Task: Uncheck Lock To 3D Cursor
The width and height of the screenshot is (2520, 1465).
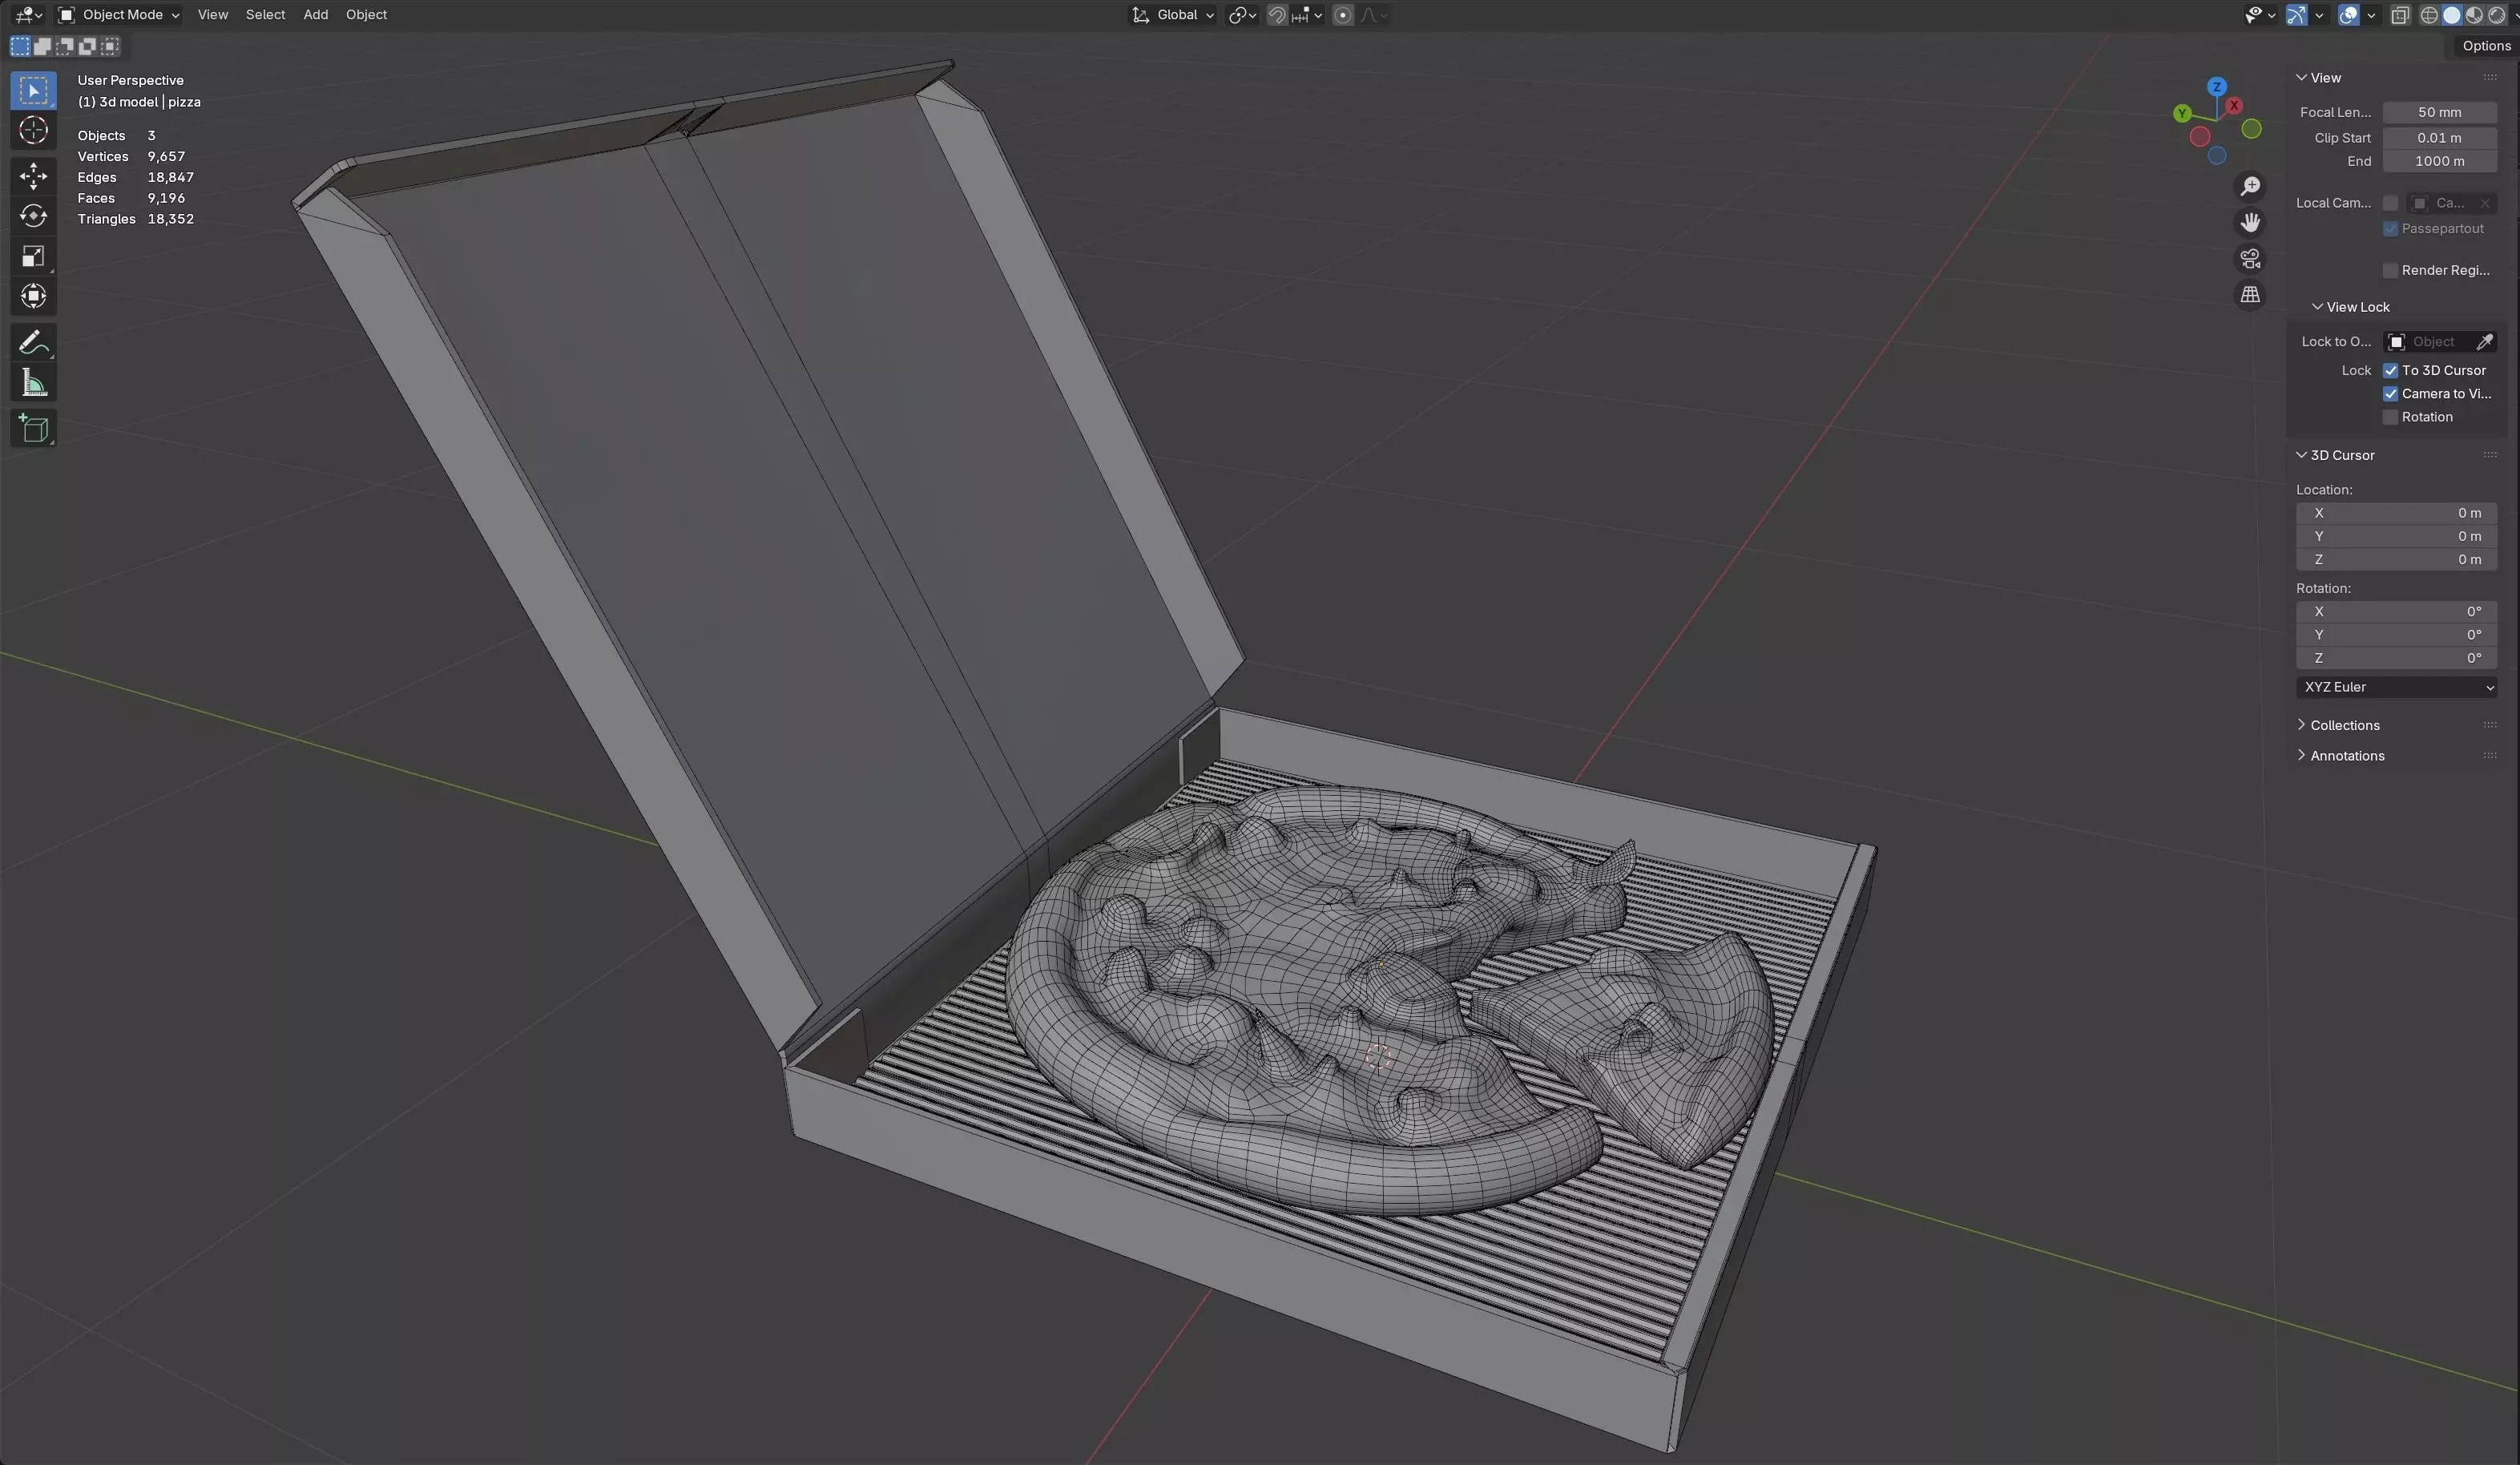Action: click(x=2391, y=371)
